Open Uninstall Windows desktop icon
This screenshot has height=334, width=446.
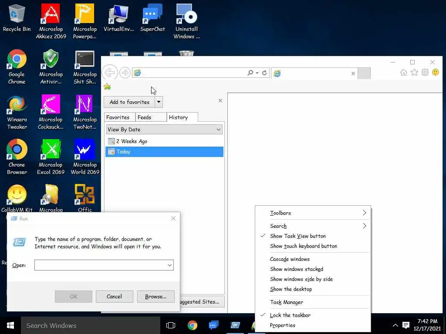pos(186,21)
